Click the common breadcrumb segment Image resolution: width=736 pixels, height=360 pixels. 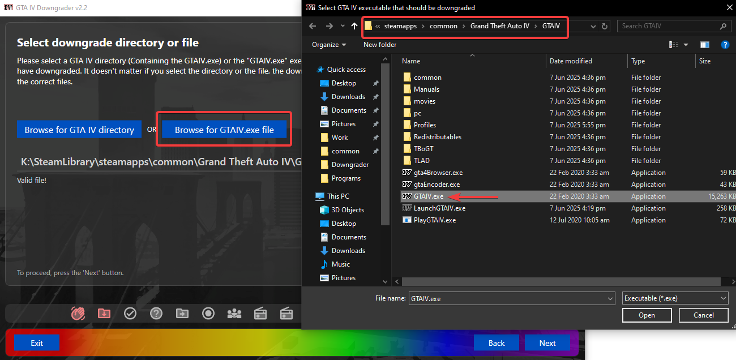coord(443,26)
